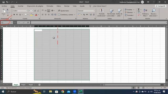This screenshot has height=94, width=168.
Task: Expand the font size 11 dropdown
Action: [33, 11]
